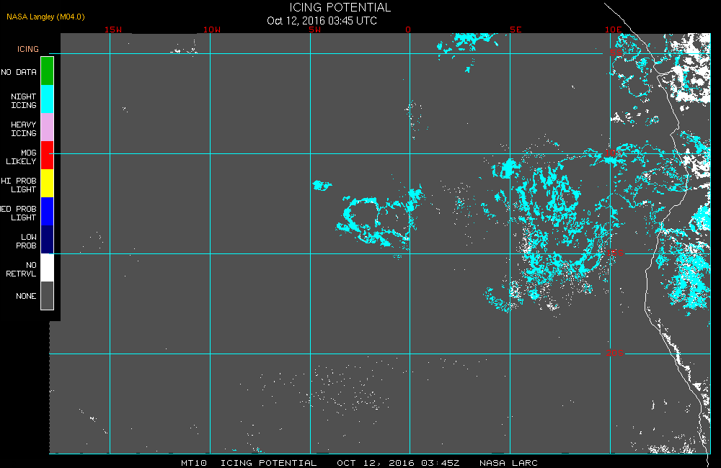Click the dark navy LOW PROB swatch
Viewport: 721px width, 468px height.
point(48,239)
